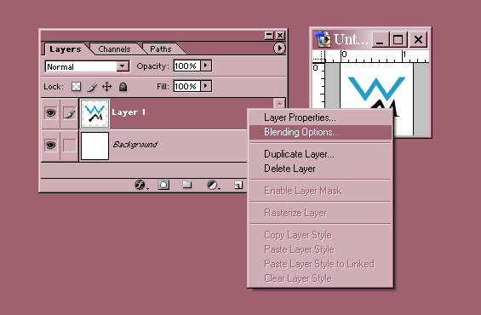Click Paste Layer Style to Linked entry
Viewport: 481px width, 315px height.
pyautogui.click(x=320, y=264)
